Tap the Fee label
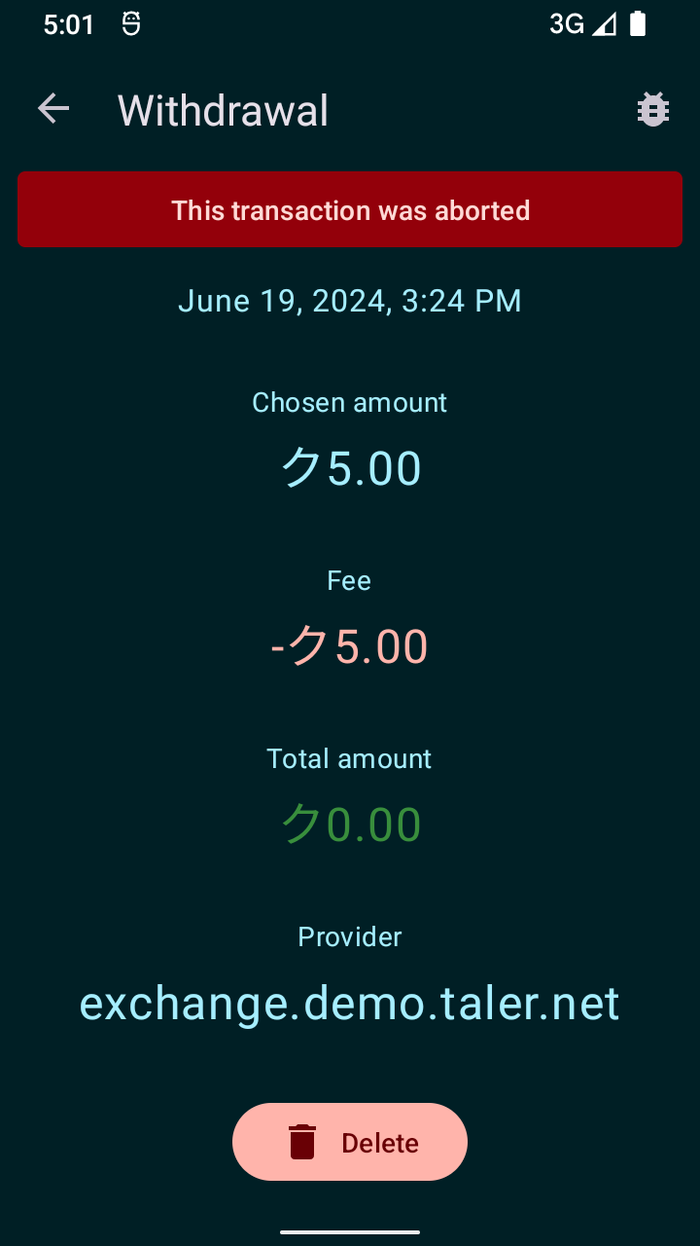The image size is (700, 1246). [x=350, y=581]
